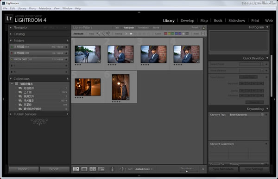
Task: Click the Export button
Action: (x=55, y=169)
